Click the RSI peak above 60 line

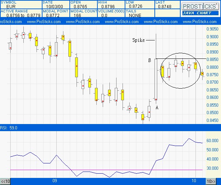[189, 139]
